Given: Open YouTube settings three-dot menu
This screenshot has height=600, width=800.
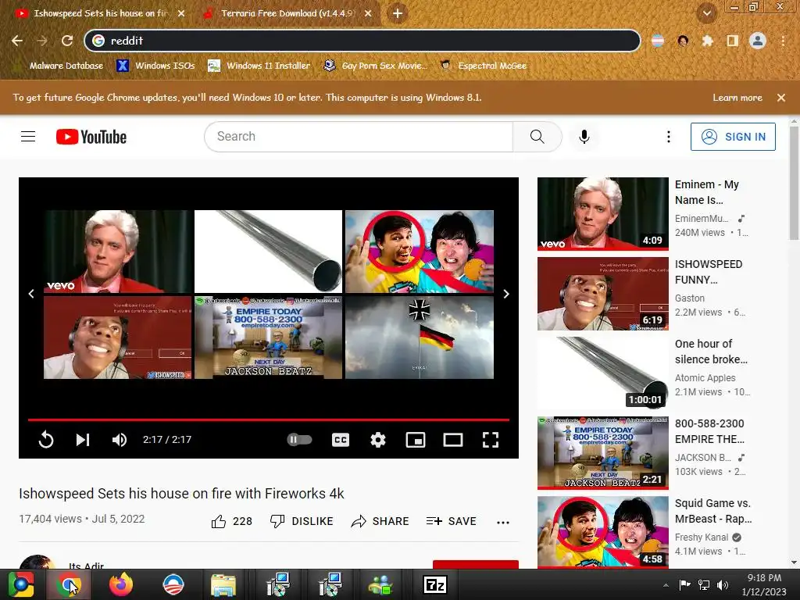Looking at the screenshot, I should point(669,137).
